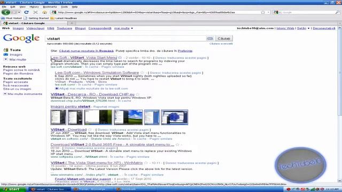Screen dimensions: 342x192
Task: Click the Imagini link in top navigation
Action: coord(18,28)
